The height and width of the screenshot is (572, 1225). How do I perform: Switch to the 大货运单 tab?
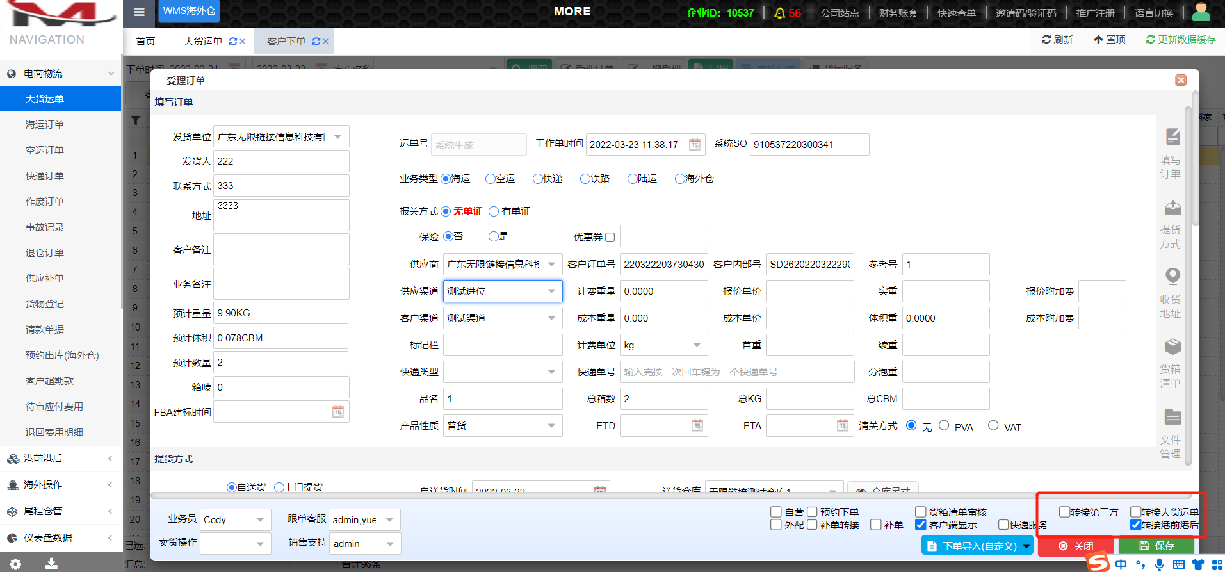tap(202, 42)
